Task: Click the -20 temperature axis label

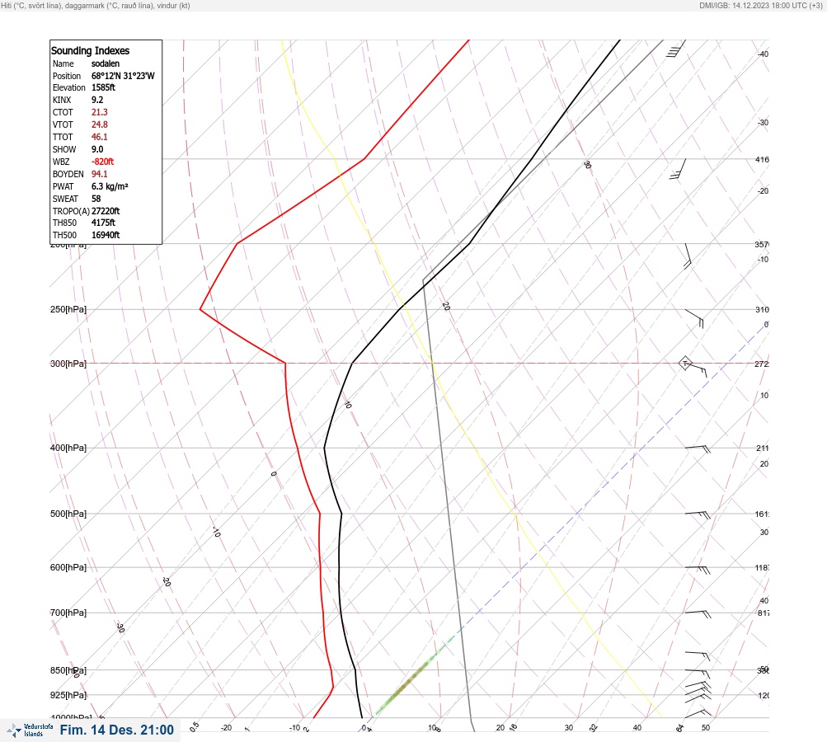Action: click(226, 728)
